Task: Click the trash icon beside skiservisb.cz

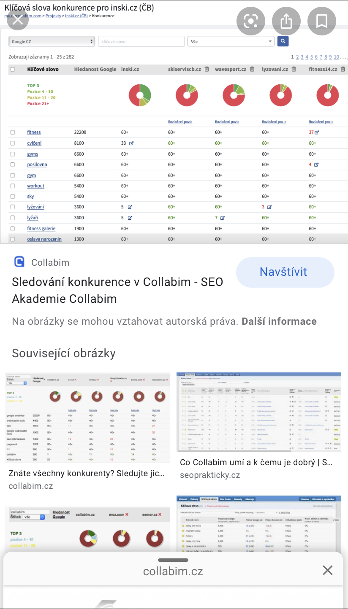Action: coord(207,69)
